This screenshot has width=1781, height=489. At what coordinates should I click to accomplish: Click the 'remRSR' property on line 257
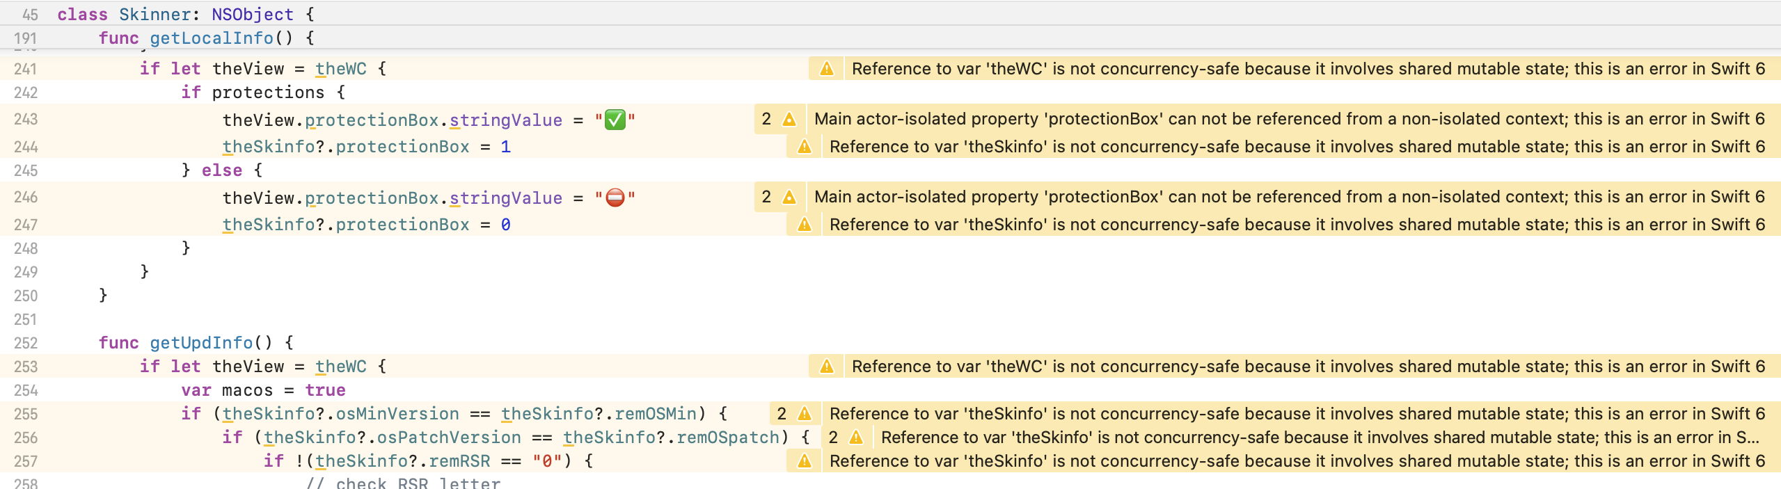click(x=459, y=461)
